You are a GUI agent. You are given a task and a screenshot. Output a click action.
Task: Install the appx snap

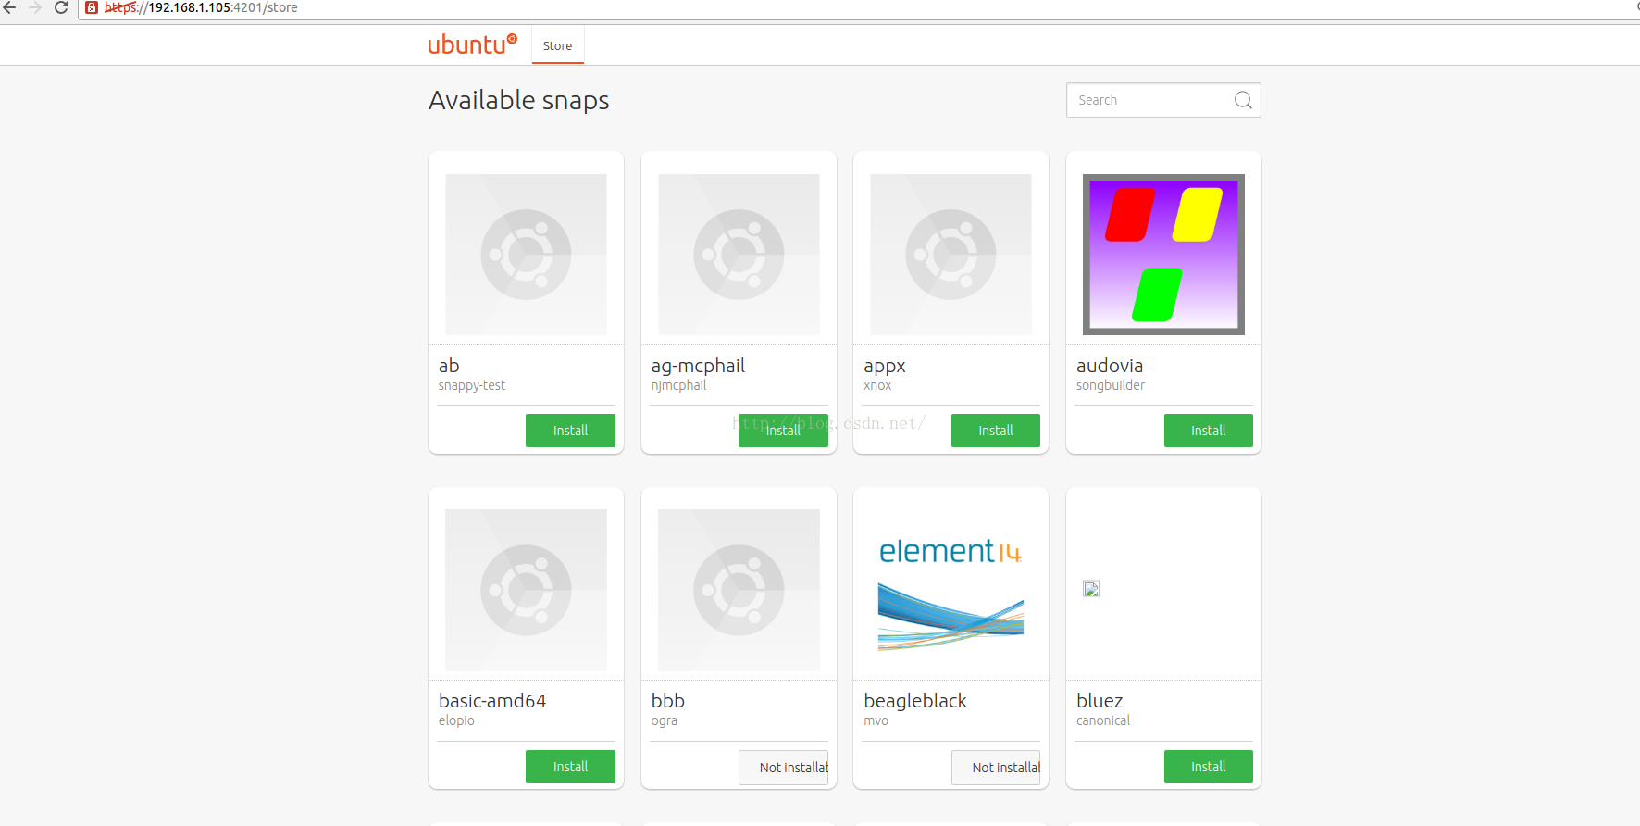click(x=996, y=431)
